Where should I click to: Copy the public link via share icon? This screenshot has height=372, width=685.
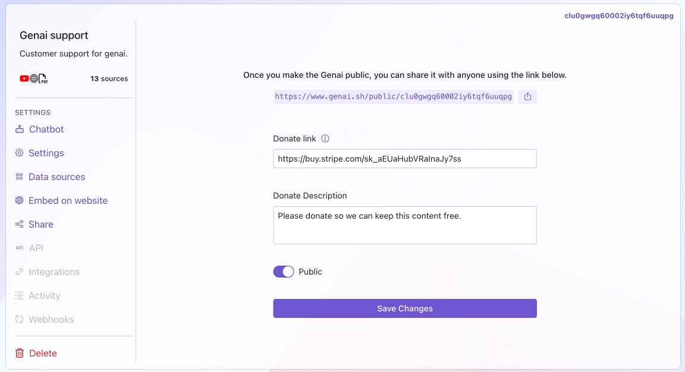tap(527, 96)
